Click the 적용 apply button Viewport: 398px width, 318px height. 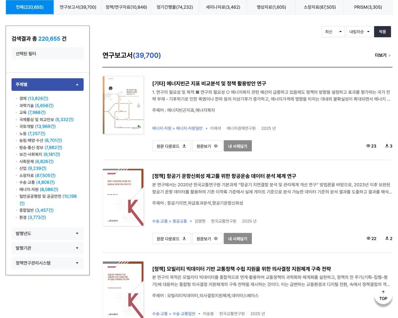[x=382, y=31]
